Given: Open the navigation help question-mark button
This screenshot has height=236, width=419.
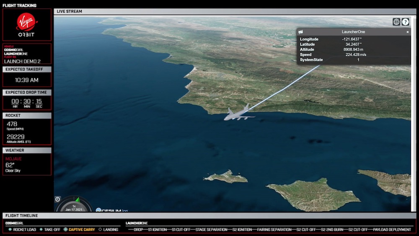Looking at the screenshot, I should coord(405,22).
